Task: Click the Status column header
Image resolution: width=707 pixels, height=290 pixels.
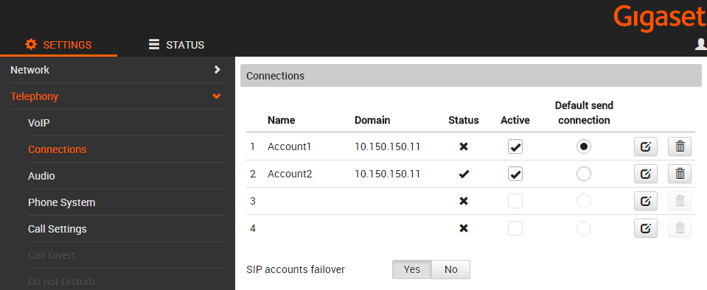Action: [464, 120]
